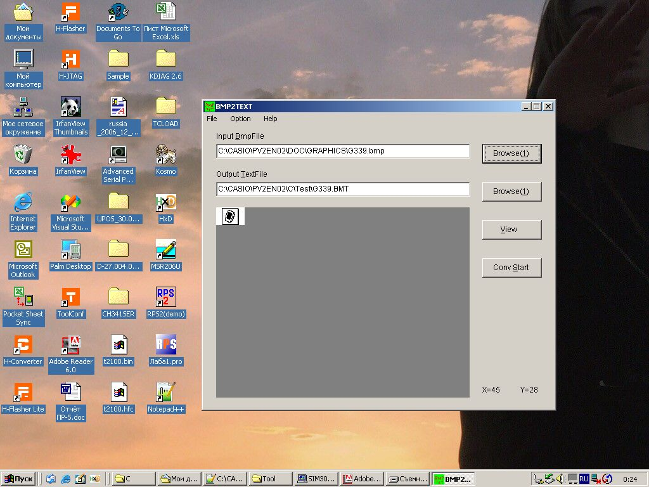This screenshot has height=487, width=649.
Task: Open the Help menu
Action: (270, 119)
